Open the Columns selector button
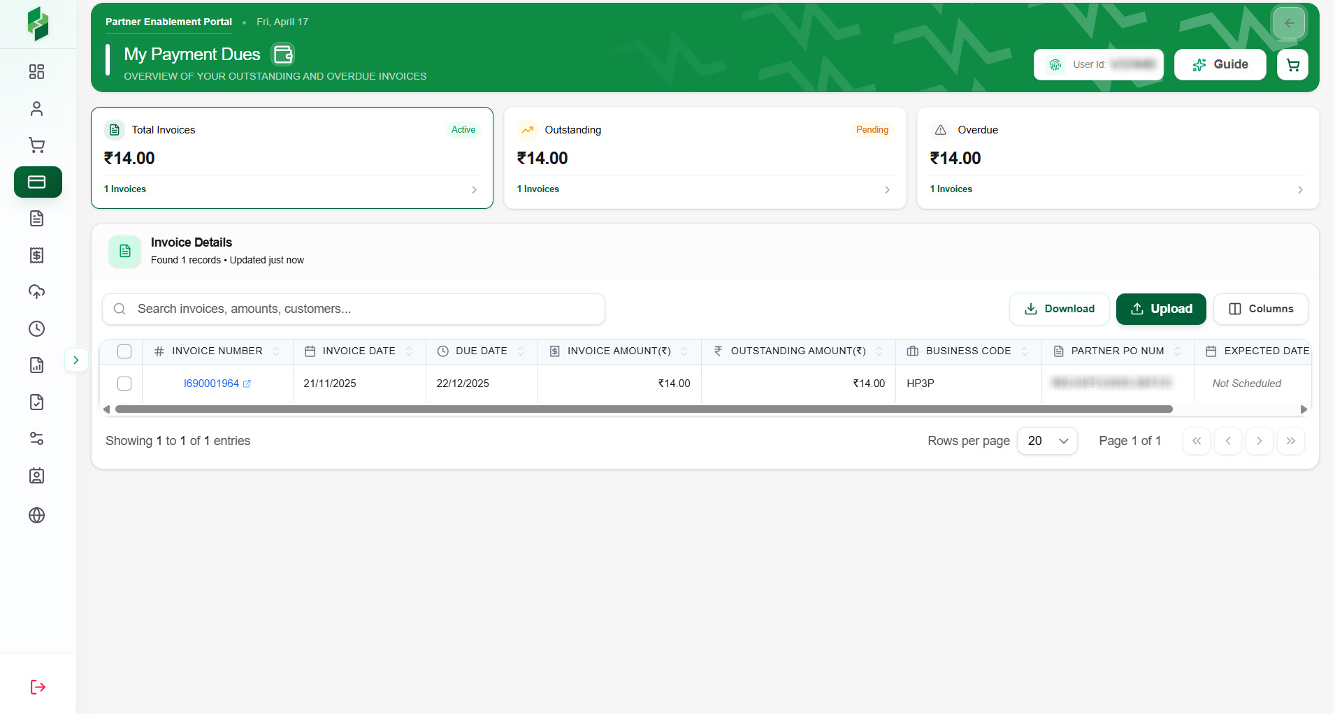The image size is (1342, 714). [1260, 309]
